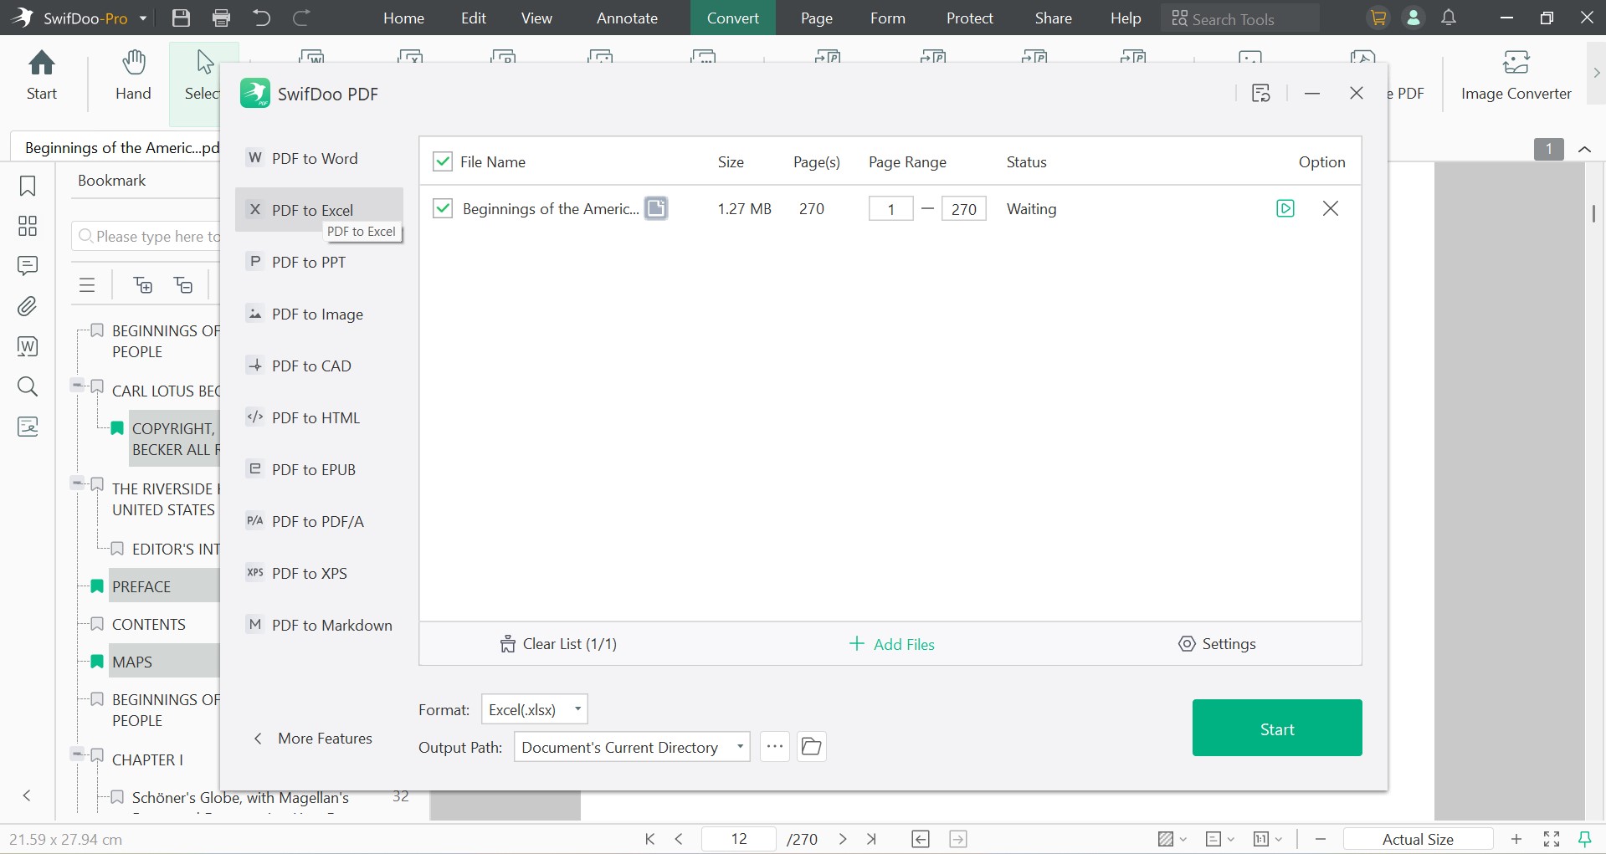Uncheck the Beginnings of the Americ file checkbox

(443, 208)
